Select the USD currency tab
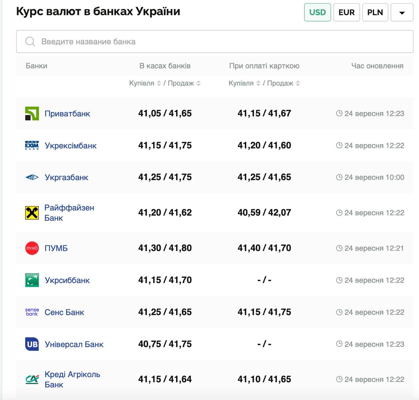419x400 pixels. 317,12
